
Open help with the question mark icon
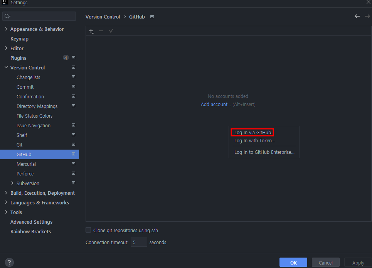[9, 262]
